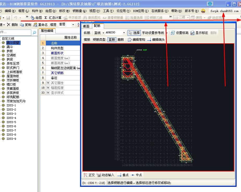The image size is (241, 192).
Task: Toggle 动态输入 dynamic input
Action: pyautogui.click(x=106, y=175)
